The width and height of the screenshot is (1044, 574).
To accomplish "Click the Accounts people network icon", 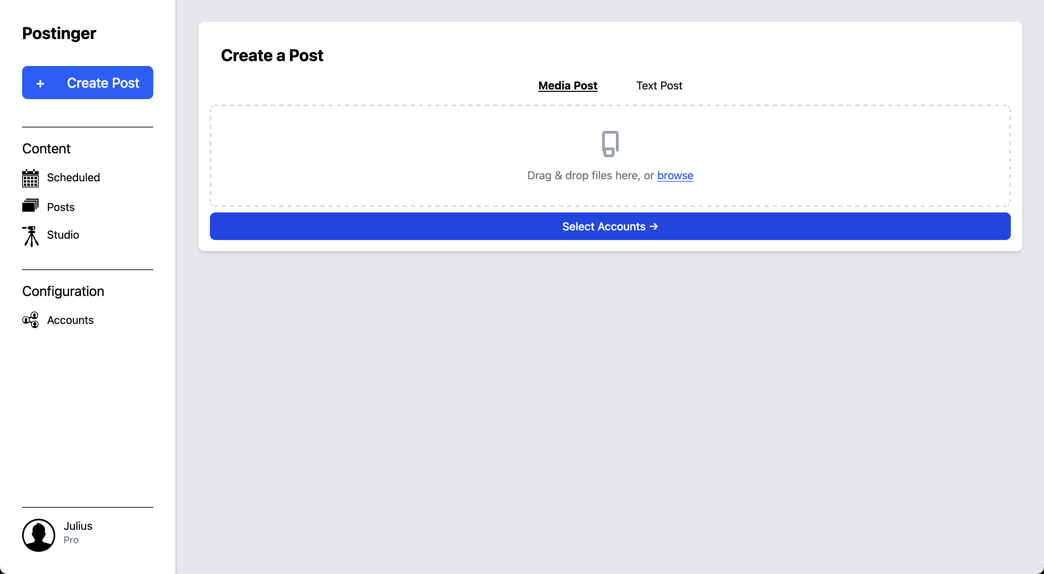I will click(x=30, y=320).
